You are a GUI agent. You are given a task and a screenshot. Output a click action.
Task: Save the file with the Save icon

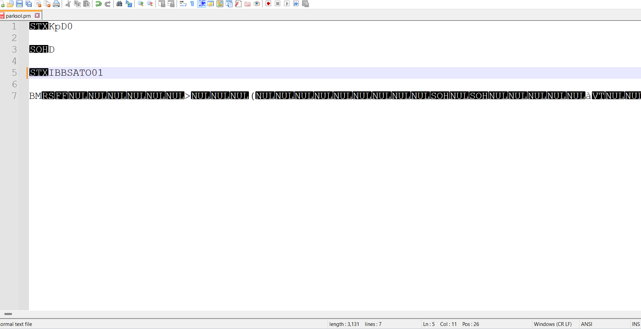pos(19,4)
